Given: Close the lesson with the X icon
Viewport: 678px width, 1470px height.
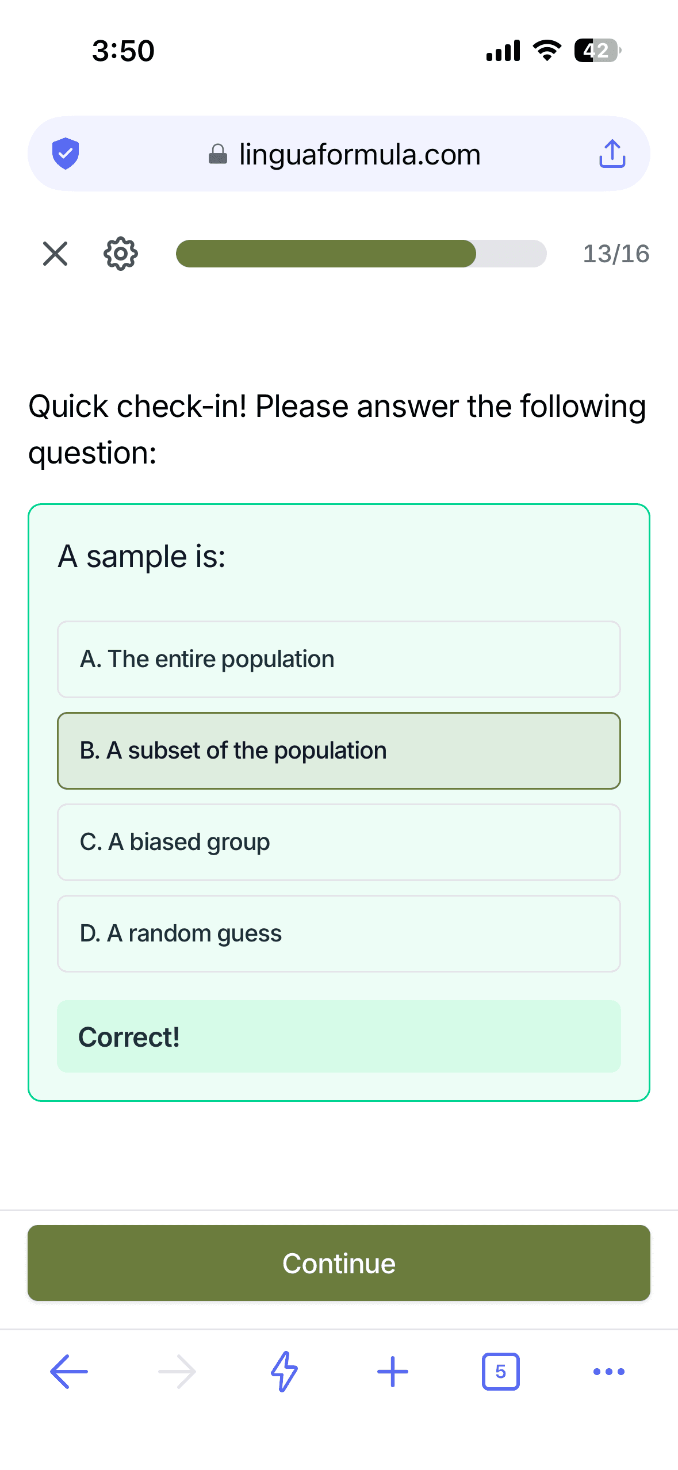Looking at the screenshot, I should [55, 254].
